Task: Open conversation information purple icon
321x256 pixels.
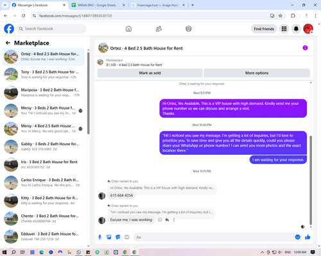Action: [305, 48]
